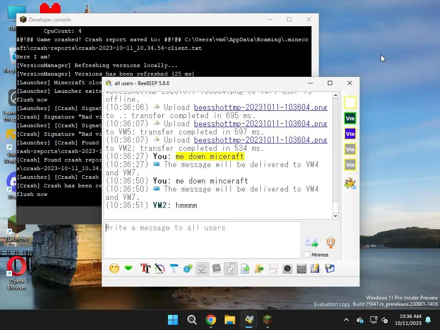Open the chat font selection (TT icon)
This screenshot has width=440, height=330.
point(145,269)
